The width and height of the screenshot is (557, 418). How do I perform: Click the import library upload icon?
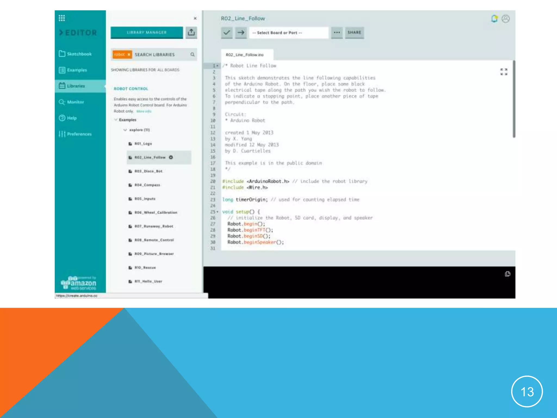[191, 33]
